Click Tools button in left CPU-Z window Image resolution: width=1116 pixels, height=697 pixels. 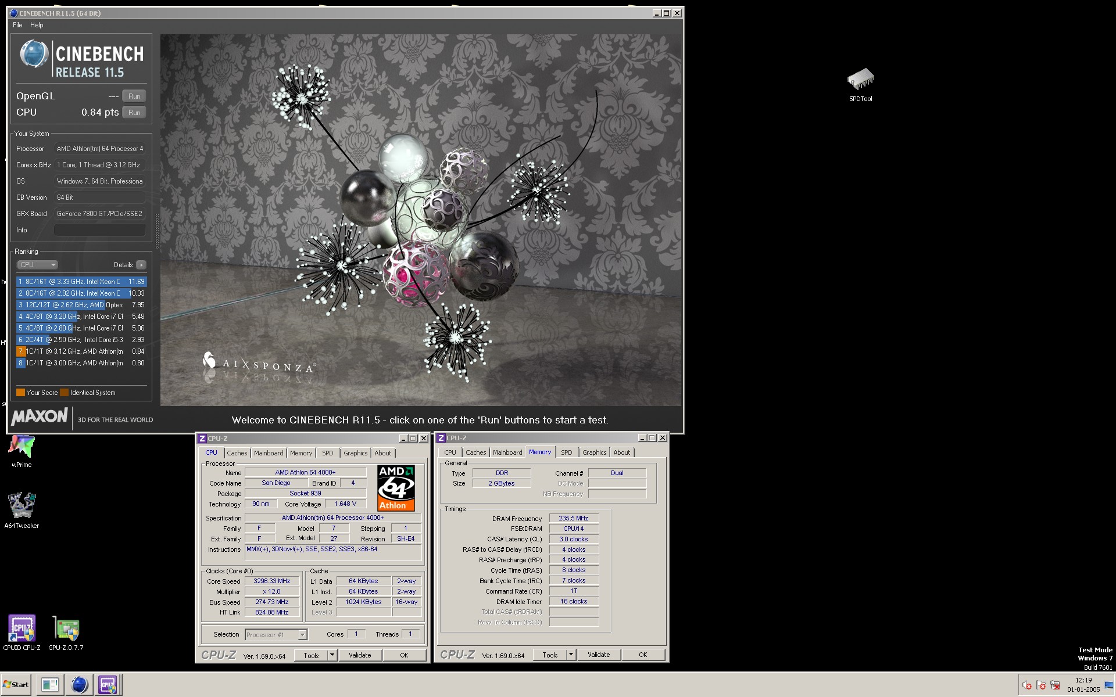[x=311, y=655]
